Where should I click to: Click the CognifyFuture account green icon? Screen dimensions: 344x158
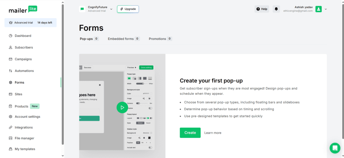pos(82,9)
